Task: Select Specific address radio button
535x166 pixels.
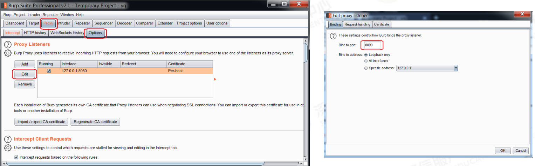Action: pyautogui.click(x=366, y=68)
